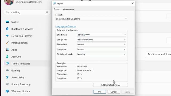Click the Gaming controller icon

pos(7,70)
